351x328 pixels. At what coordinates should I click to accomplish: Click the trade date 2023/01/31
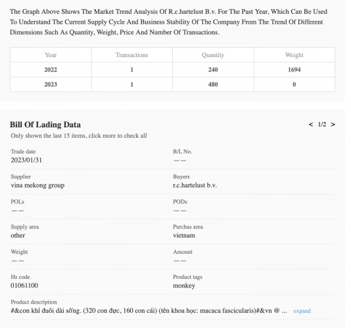click(26, 160)
